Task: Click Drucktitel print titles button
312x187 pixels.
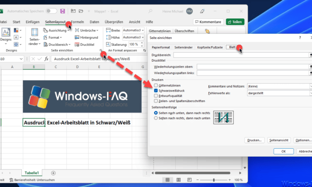Action: tap(85, 45)
